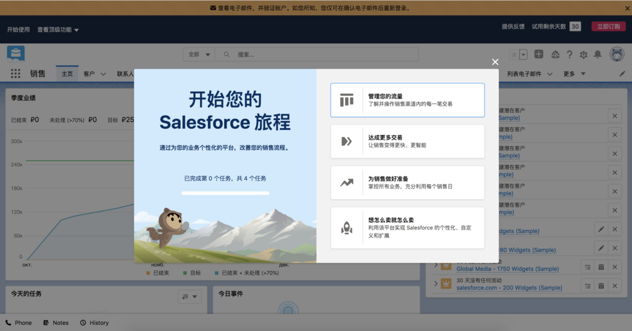Expand the 客户 tab dropdown chevron
The width and height of the screenshot is (632, 331).
[x=103, y=74]
